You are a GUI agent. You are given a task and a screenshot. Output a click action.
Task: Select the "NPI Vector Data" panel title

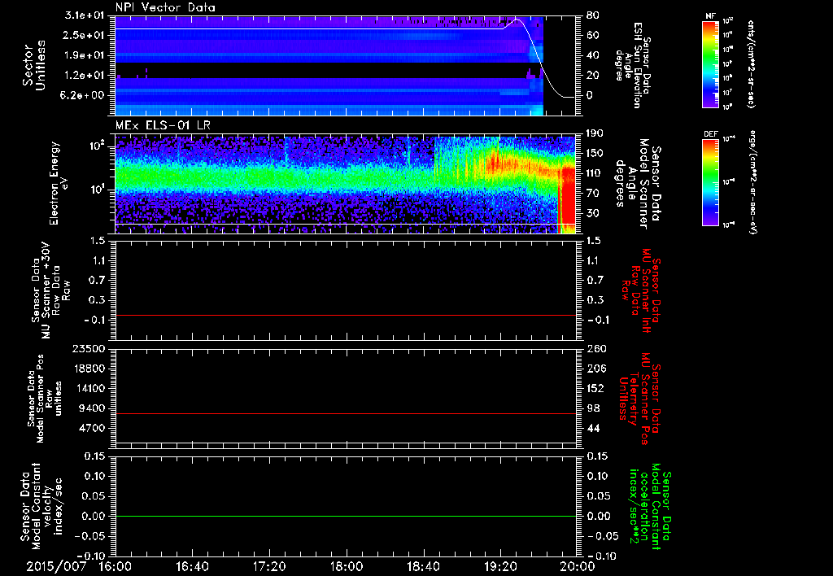[x=165, y=7]
